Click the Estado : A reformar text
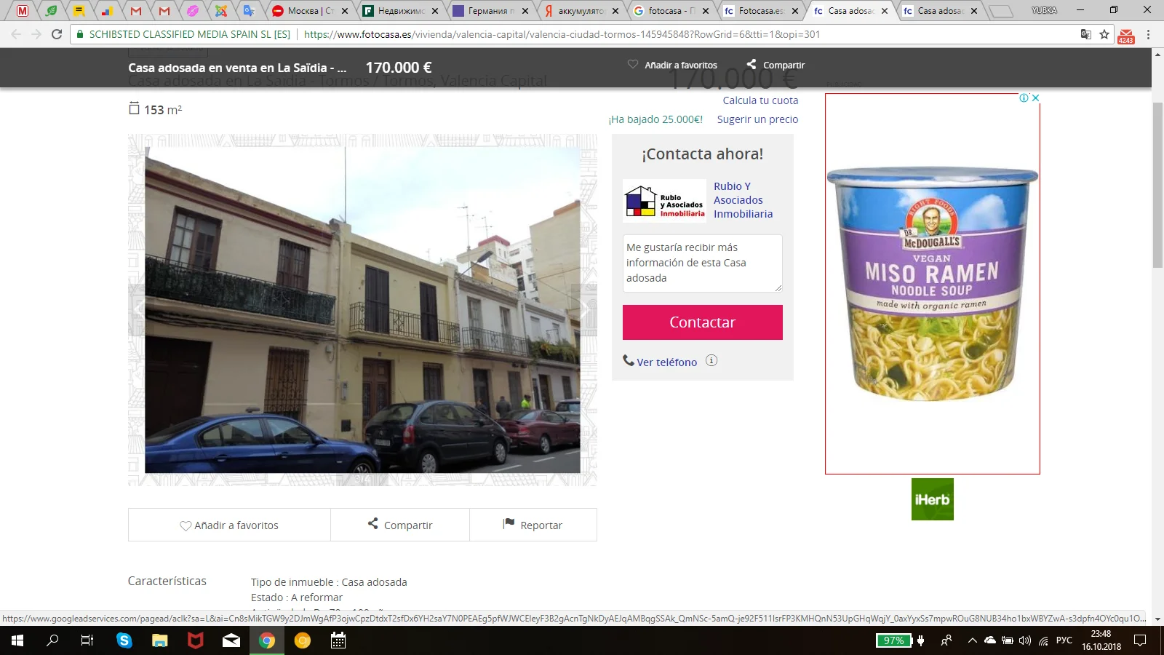Screen dimensions: 1164x655 (297, 598)
